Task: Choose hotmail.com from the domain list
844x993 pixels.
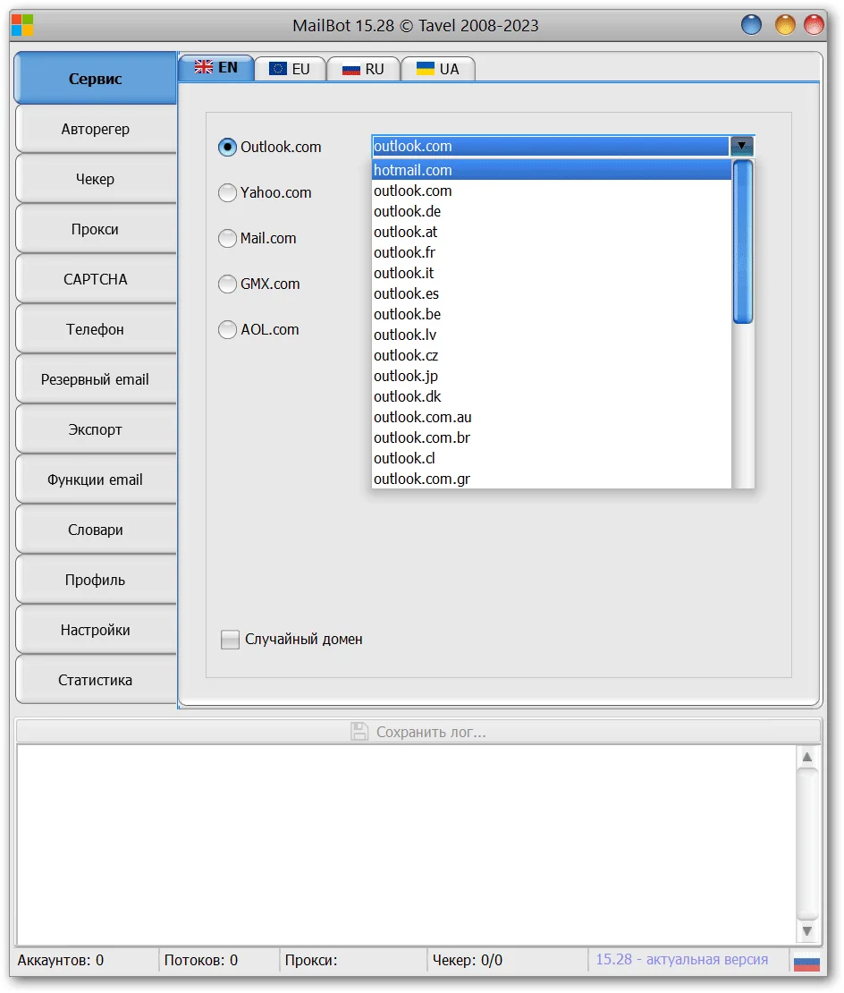Action: [x=552, y=170]
